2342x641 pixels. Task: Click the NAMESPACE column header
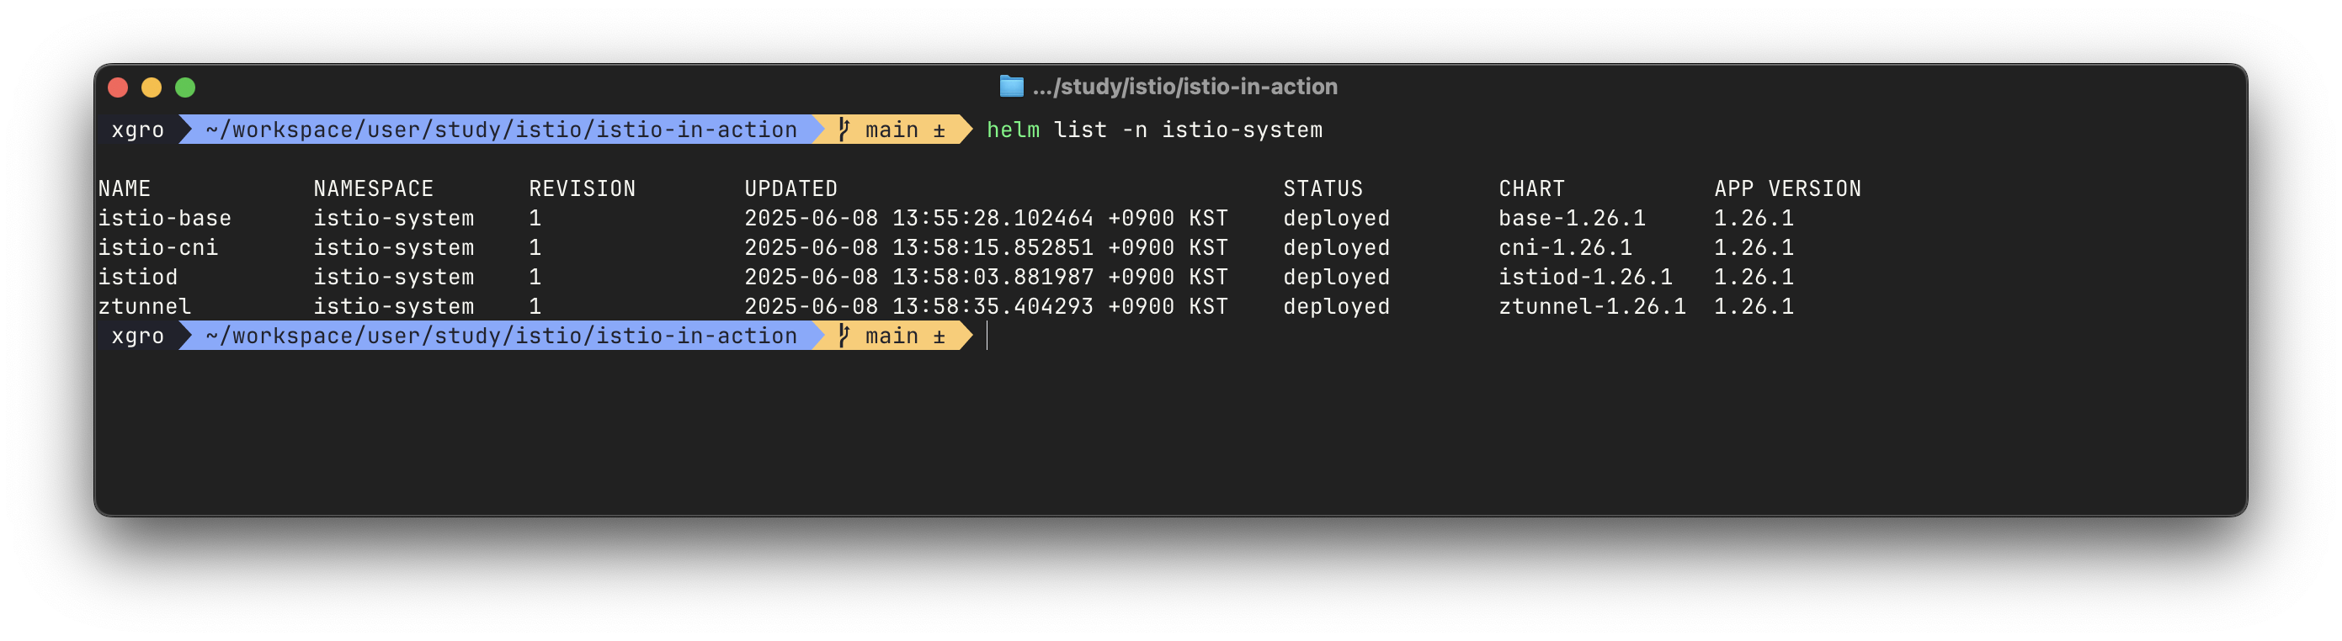coord(374,188)
